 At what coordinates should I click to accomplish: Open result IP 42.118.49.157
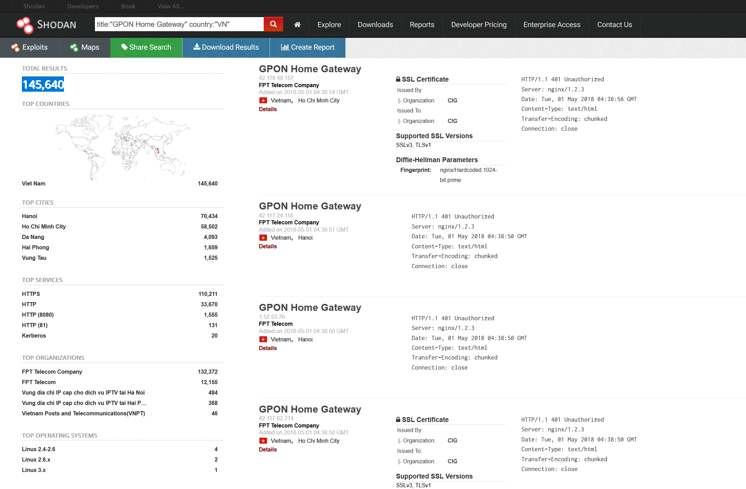click(x=276, y=78)
